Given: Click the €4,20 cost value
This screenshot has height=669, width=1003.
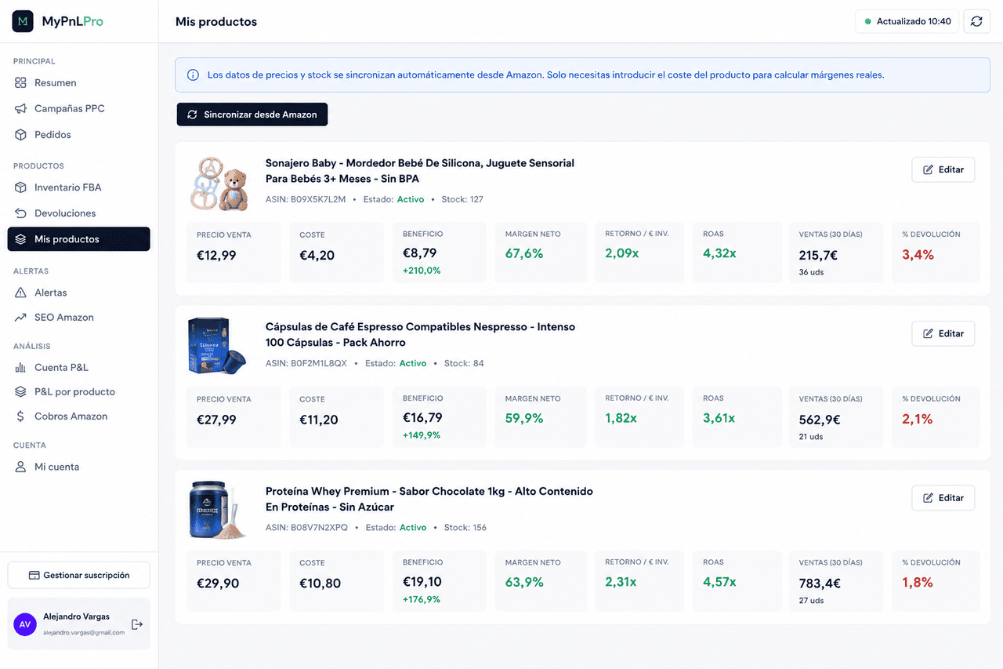Looking at the screenshot, I should [x=317, y=256].
